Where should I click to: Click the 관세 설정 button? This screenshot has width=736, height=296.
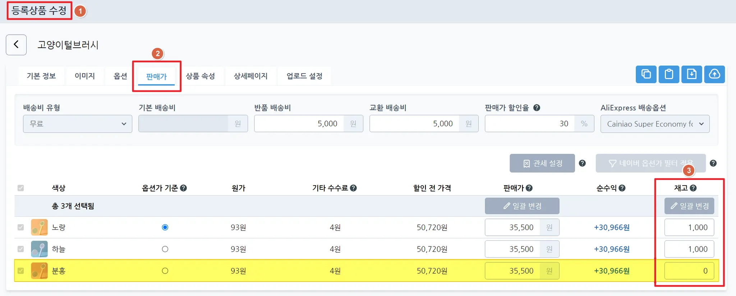pos(542,163)
